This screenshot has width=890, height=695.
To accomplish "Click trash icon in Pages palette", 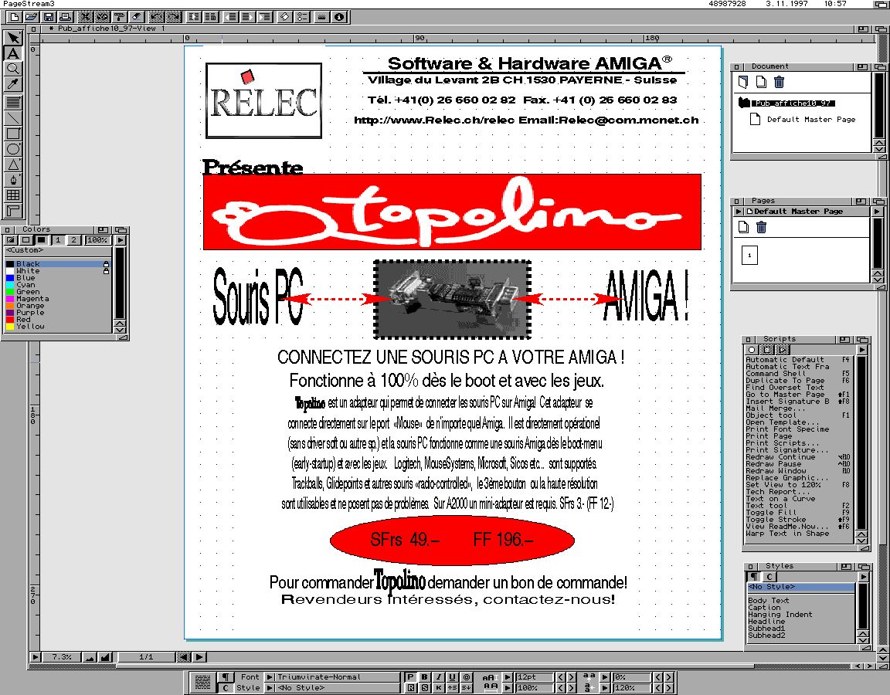I will pyautogui.click(x=762, y=228).
